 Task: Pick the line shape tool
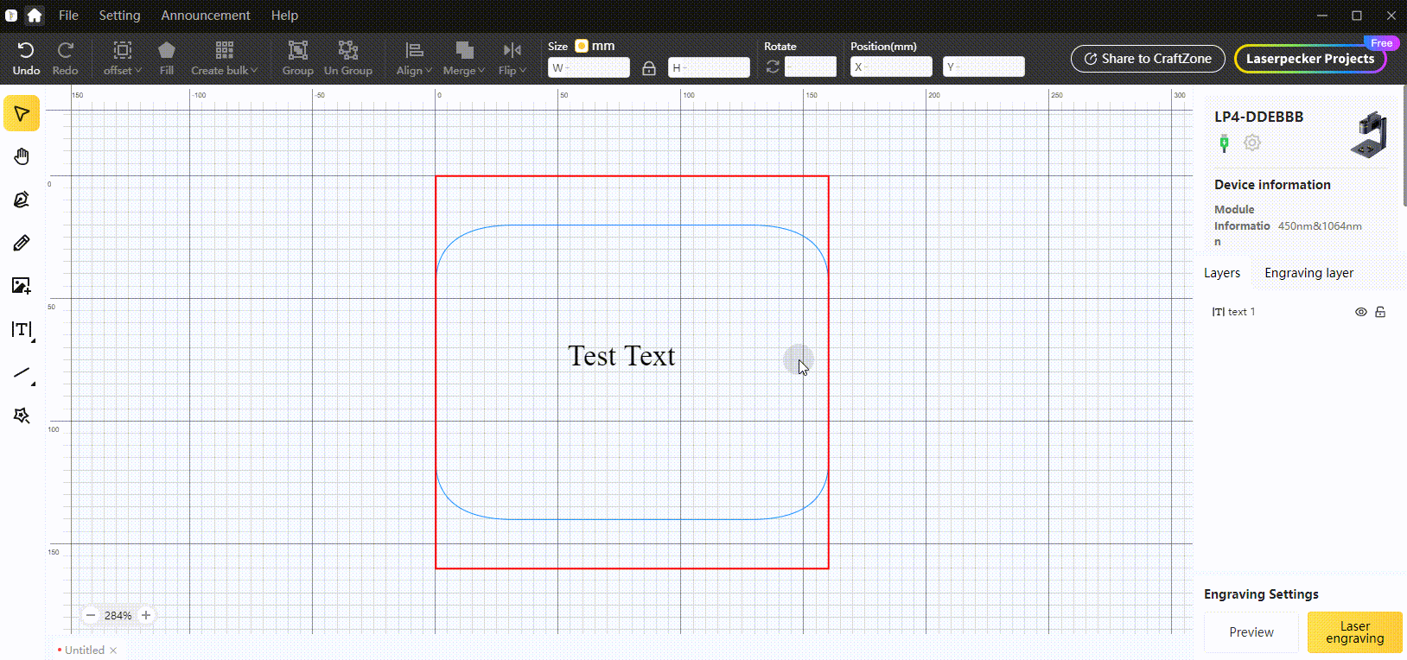coord(22,373)
